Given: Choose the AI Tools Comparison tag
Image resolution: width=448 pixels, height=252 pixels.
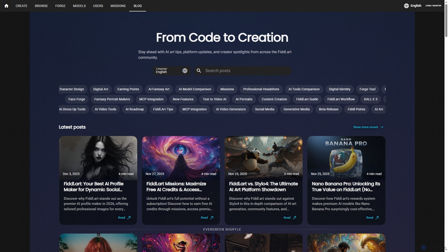Looking at the screenshot, I should (x=304, y=89).
